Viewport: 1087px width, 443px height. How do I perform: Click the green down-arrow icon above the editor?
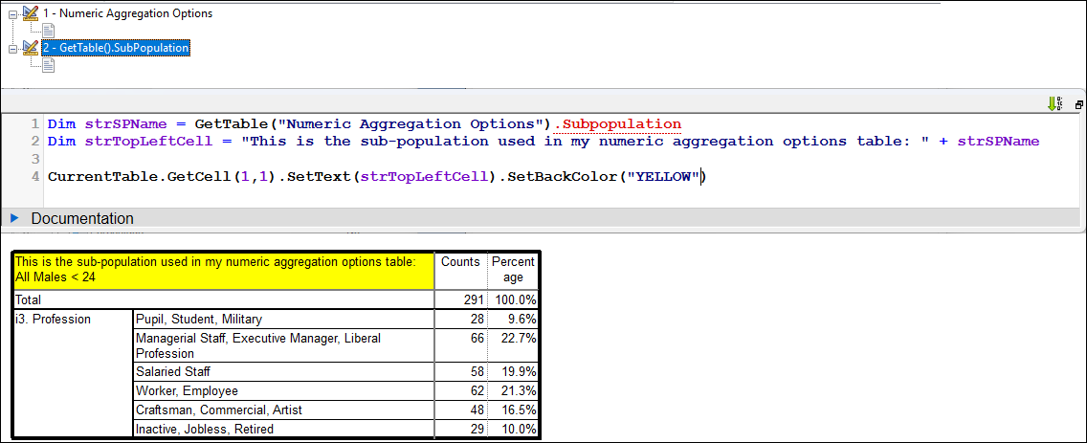[x=1054, y=104]
